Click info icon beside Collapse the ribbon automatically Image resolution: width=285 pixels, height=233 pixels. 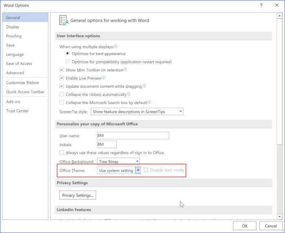[x=129, y=94]
